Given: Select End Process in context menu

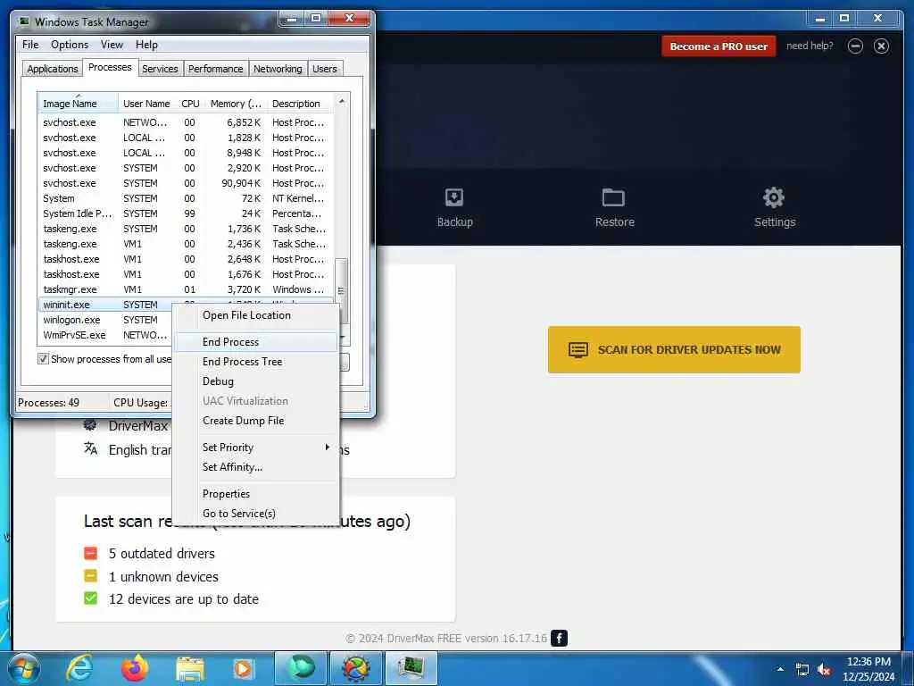Looking at the screenshot, I should (x=256, y=342).
